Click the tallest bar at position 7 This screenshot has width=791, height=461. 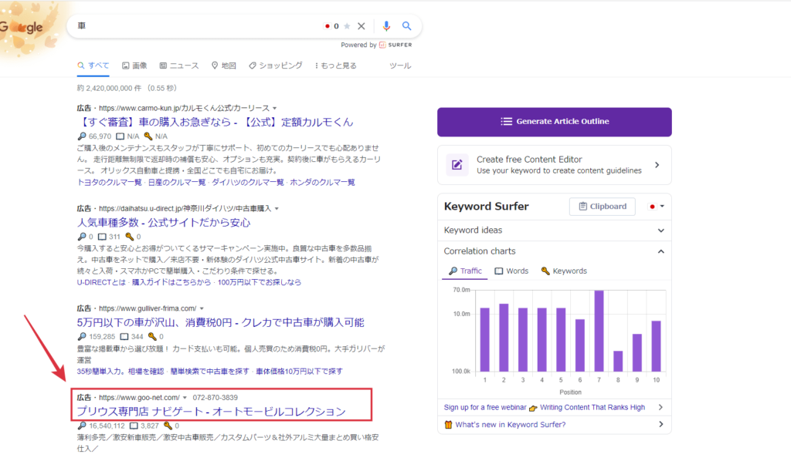coord(599,331)
